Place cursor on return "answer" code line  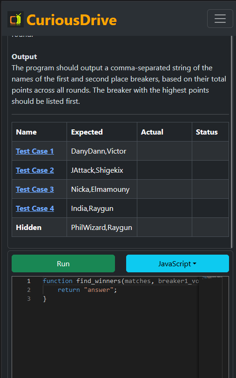pos(87,290)
